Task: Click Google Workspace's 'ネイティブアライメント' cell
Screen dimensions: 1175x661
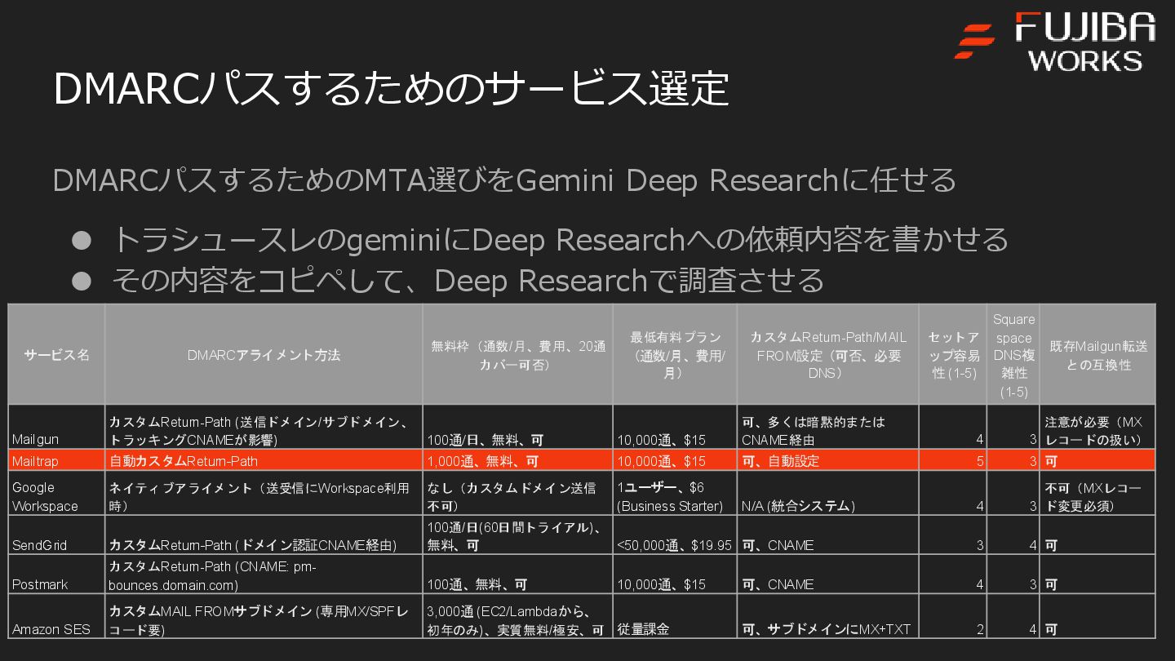Action: point(264,494)
